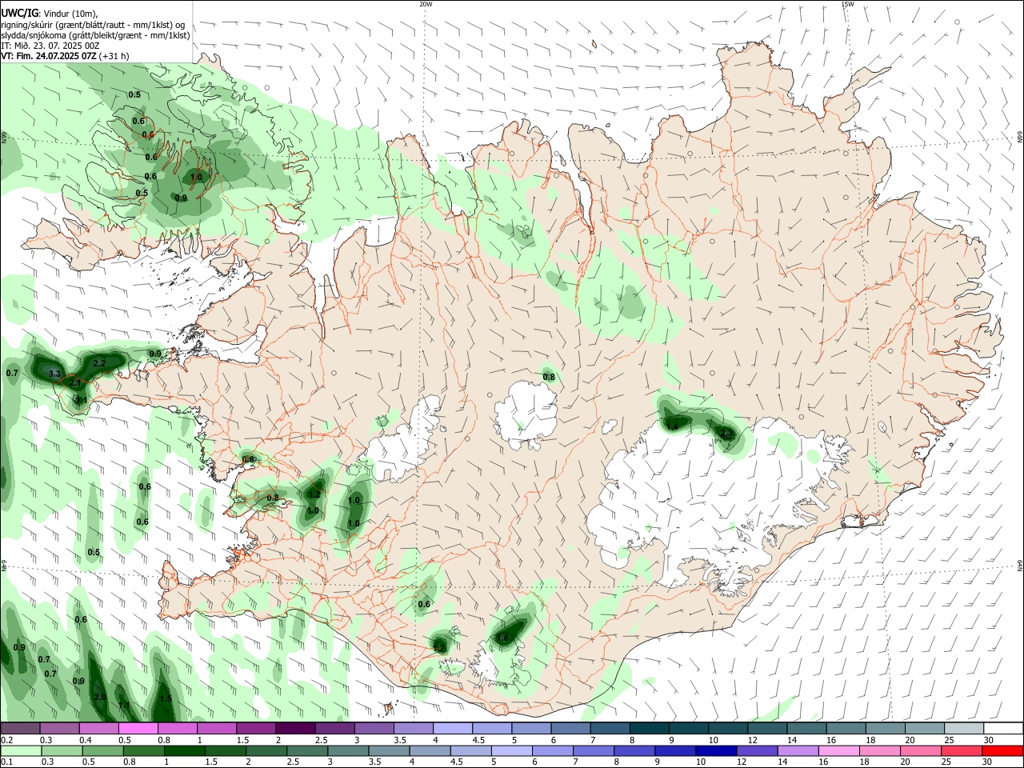This screenshot has height=768, width=1024.
Task: Select the light pink rain swatch between 16 and 18
Action: pyautogui.click(x=838, y=750)
